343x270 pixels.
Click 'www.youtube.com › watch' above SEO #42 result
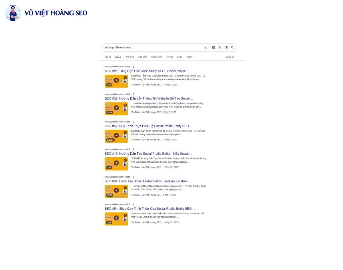tap(117, 122)
